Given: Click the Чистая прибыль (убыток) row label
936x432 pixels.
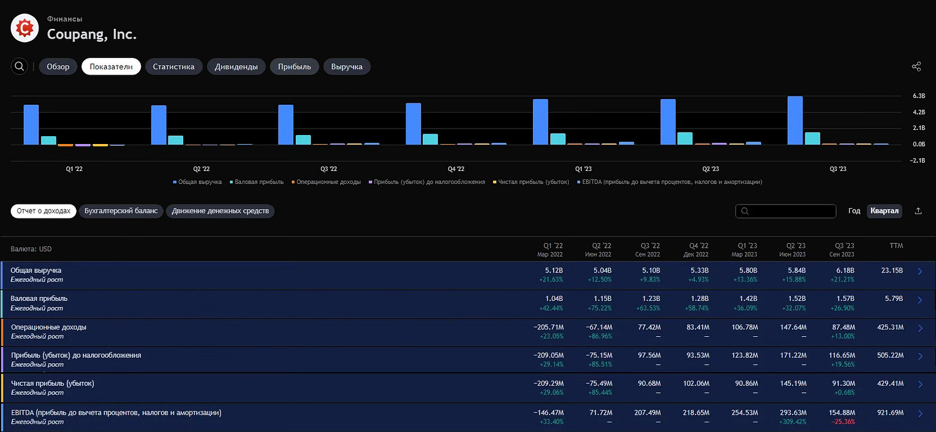Looking at the screenshot, I should [53, 384].
